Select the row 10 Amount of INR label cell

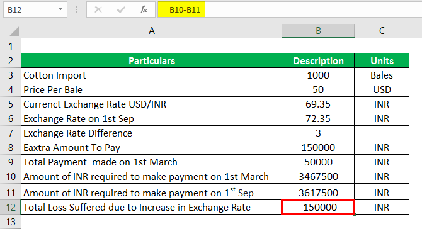tap(152, 177)
